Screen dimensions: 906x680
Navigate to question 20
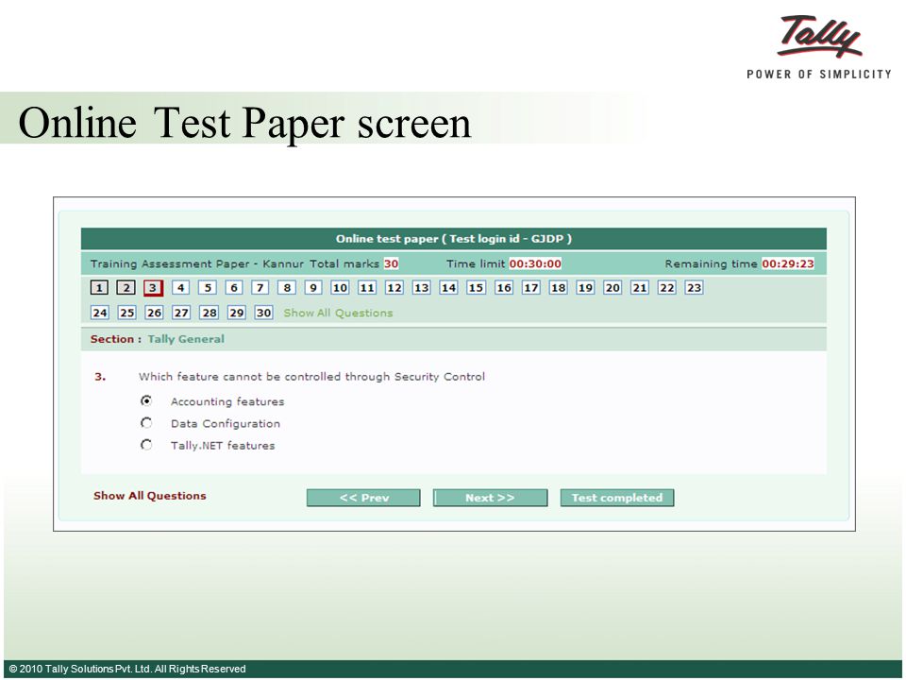pos(612,287)
